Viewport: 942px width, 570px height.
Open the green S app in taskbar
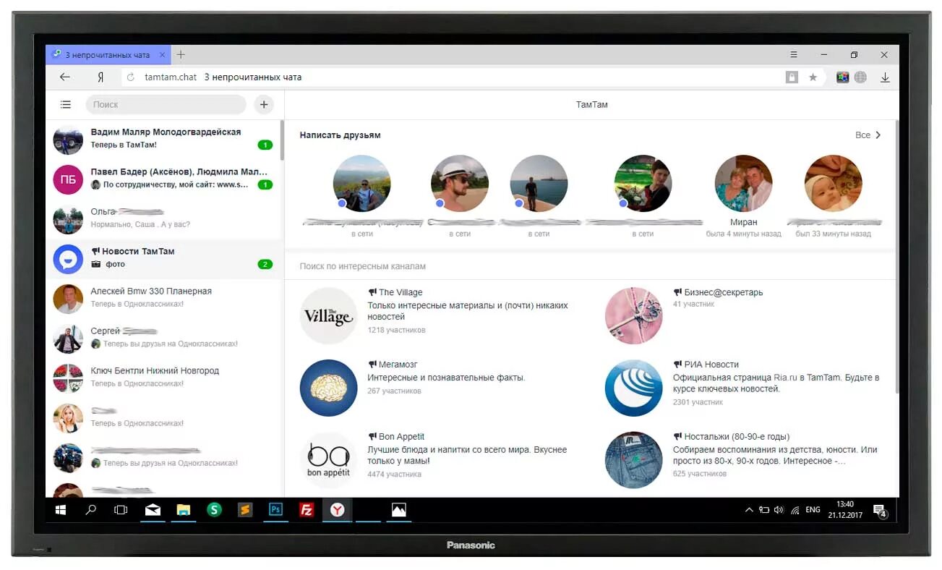(214, 510)
